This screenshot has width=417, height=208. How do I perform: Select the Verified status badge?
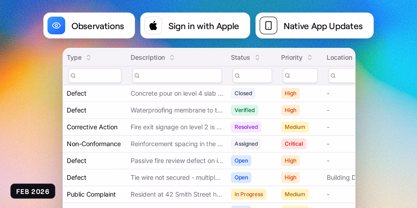244,110
